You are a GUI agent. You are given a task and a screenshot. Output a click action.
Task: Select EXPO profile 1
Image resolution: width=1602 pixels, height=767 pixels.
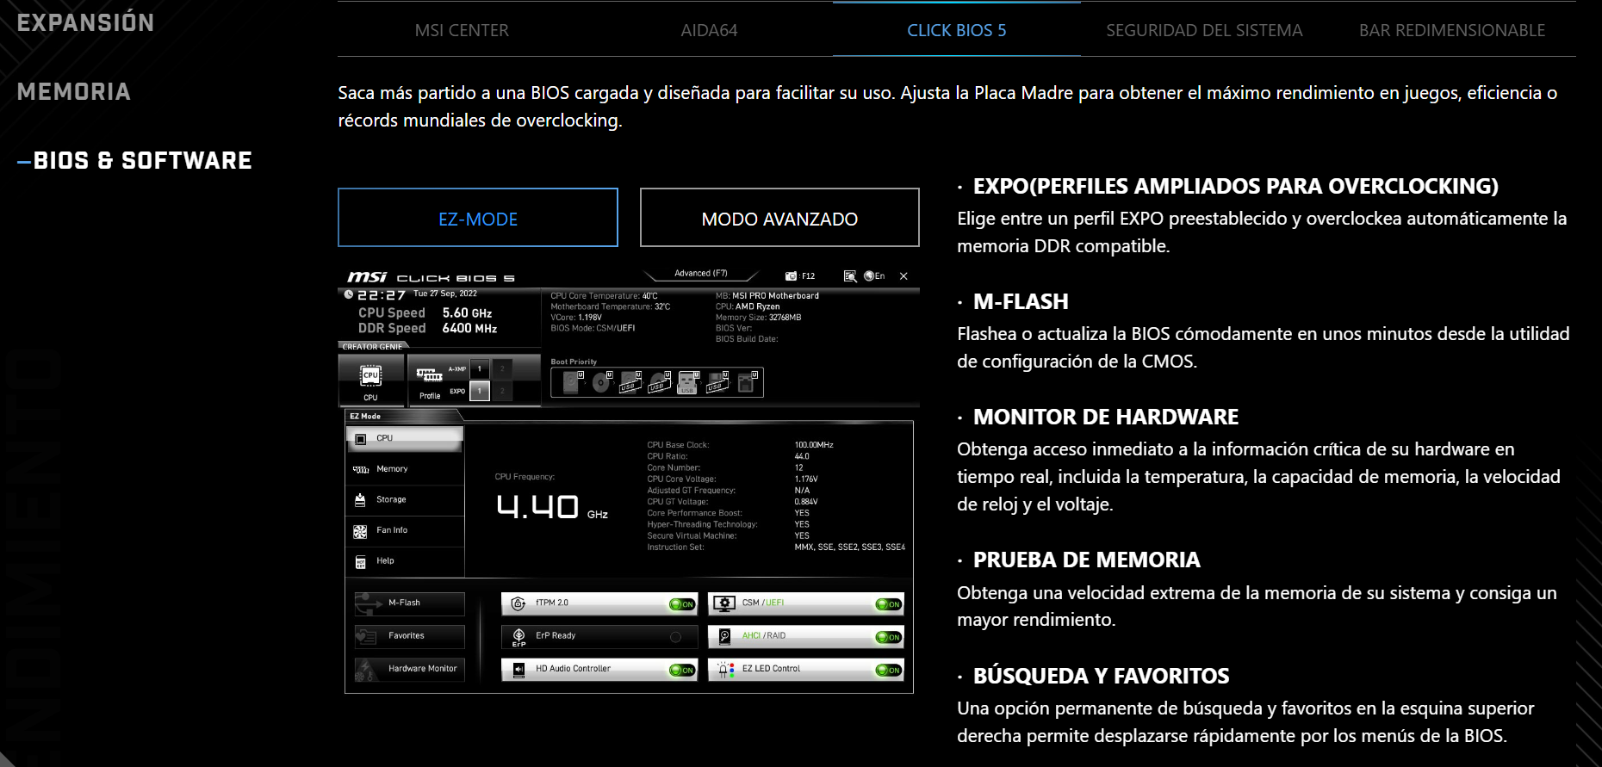[x=480, y=391]
